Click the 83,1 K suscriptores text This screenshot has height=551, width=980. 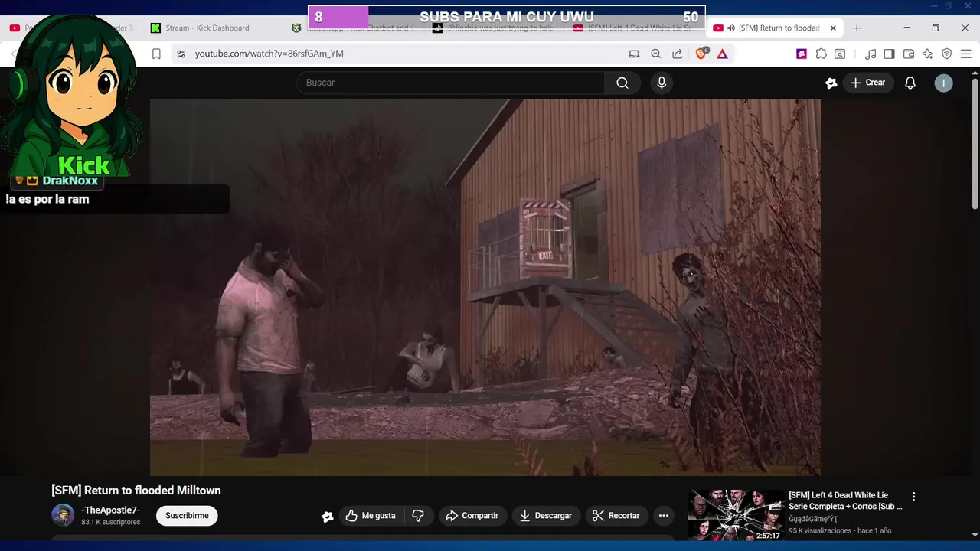pos(111,522)
